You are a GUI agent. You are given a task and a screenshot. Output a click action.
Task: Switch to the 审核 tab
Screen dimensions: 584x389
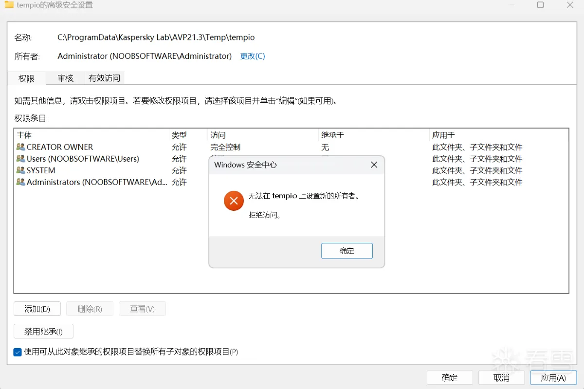pos(65,78)
